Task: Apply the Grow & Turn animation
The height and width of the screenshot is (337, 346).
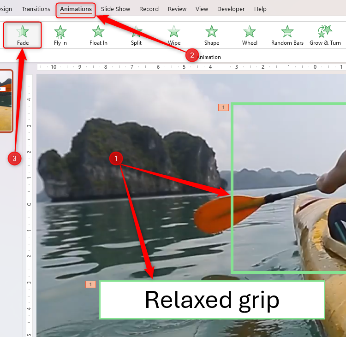Action: (325, 35)
